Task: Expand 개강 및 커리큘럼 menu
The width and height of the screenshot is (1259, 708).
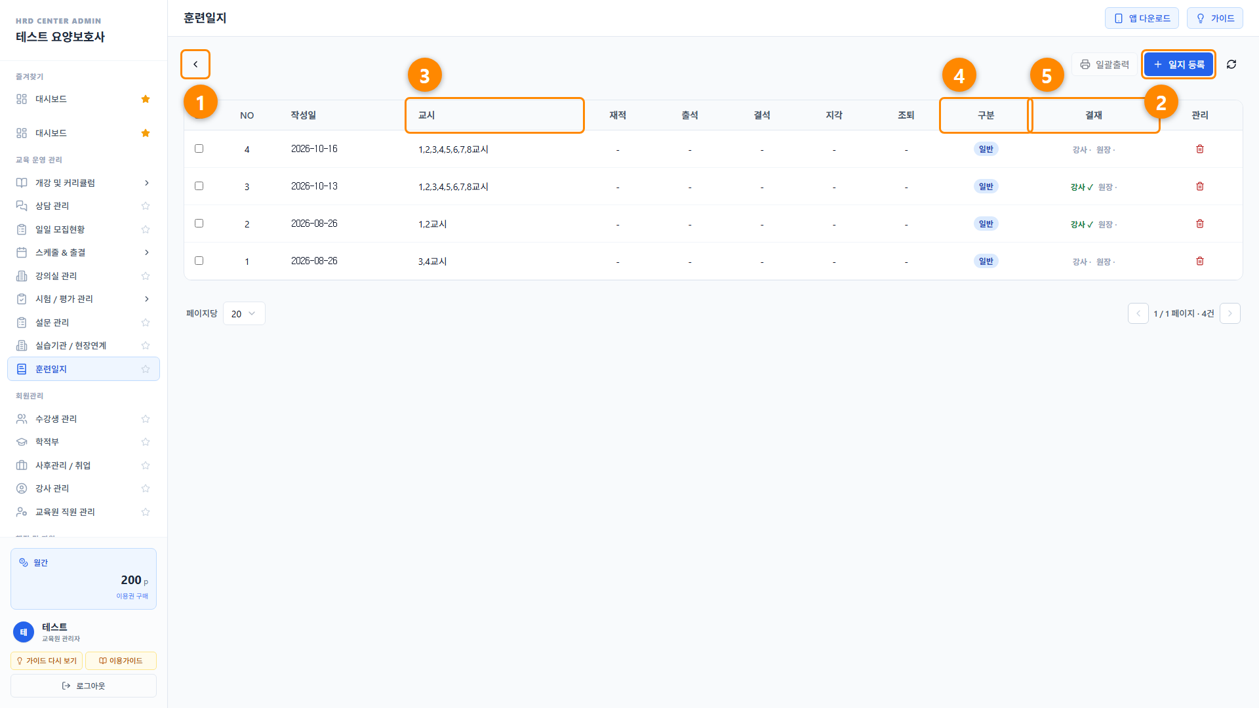Action: (83, 183)
